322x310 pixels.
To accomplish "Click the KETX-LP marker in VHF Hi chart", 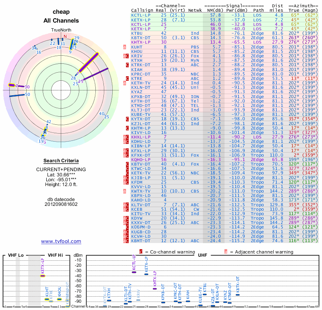I will [x=43, y=276].
